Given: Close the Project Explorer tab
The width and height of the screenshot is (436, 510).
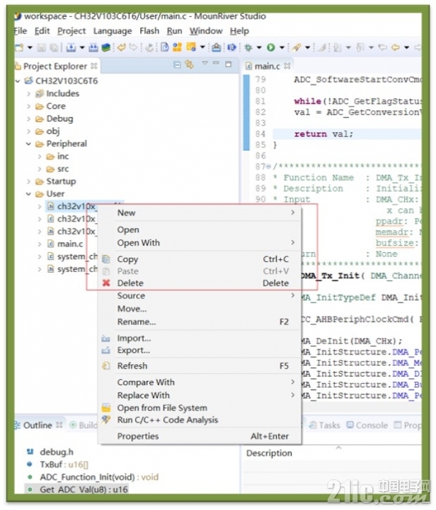Looking at the screenshot, I should (x=94, y=66).
